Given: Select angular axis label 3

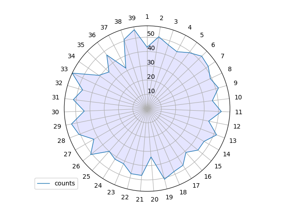Looking at the screenshot, I should tap(176, 21).
